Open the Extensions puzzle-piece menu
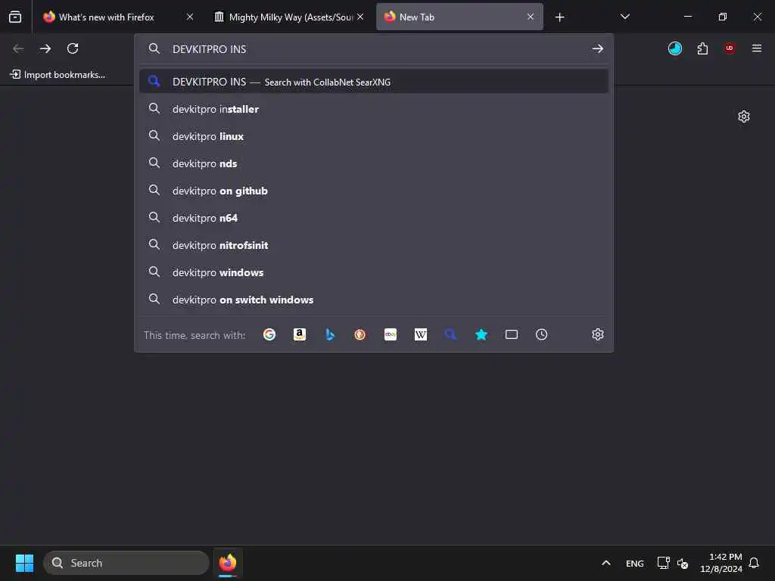This screenshot has width=775, height=581. pos(702,48)
